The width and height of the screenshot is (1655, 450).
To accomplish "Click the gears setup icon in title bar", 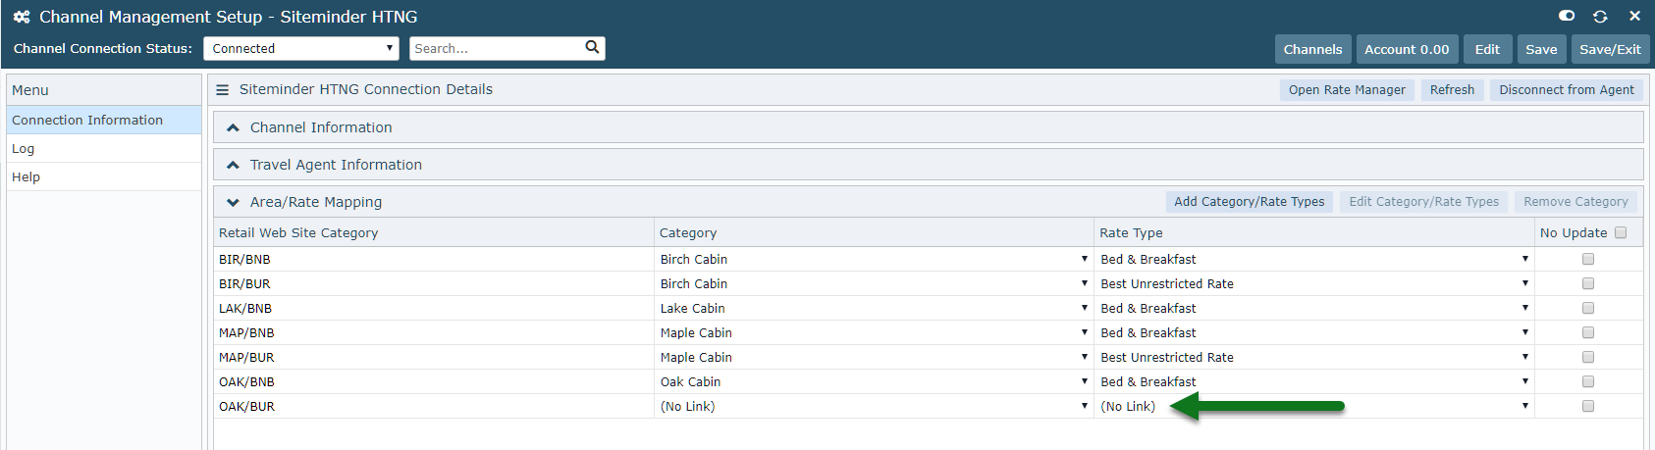I will (22, 17).
